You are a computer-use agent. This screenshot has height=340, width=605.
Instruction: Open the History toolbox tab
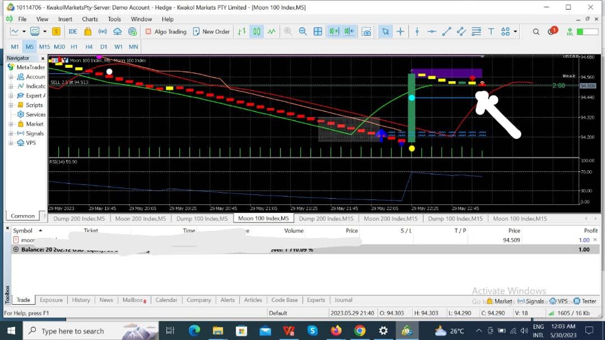point(81,300)
